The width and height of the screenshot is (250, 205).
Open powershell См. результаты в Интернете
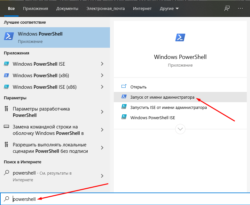[55, 176]
